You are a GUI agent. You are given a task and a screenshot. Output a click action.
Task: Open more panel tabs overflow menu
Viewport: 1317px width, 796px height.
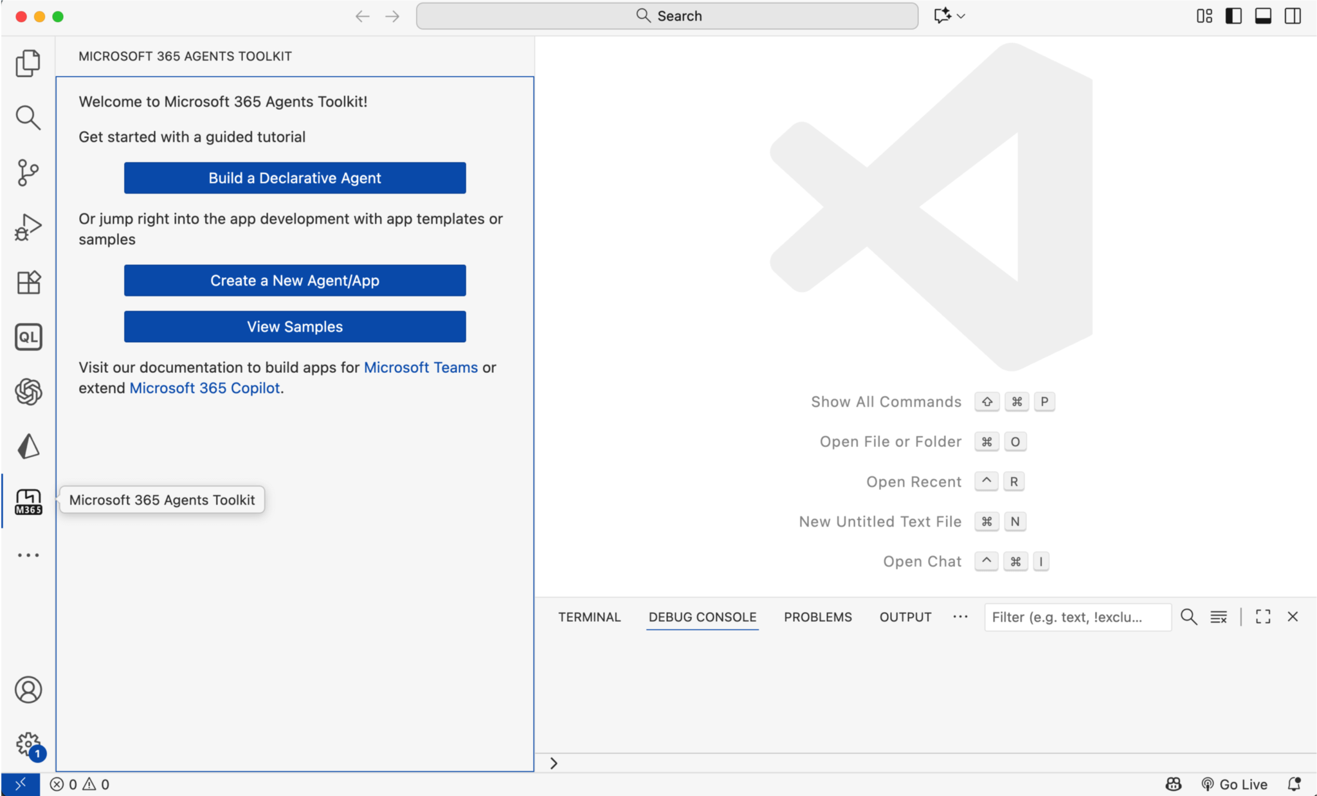[960, 617]
